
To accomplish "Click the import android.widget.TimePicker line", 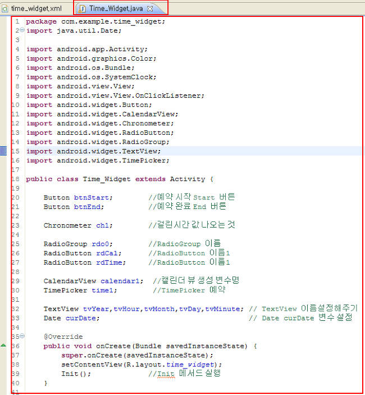I will (x=98, y=161).
